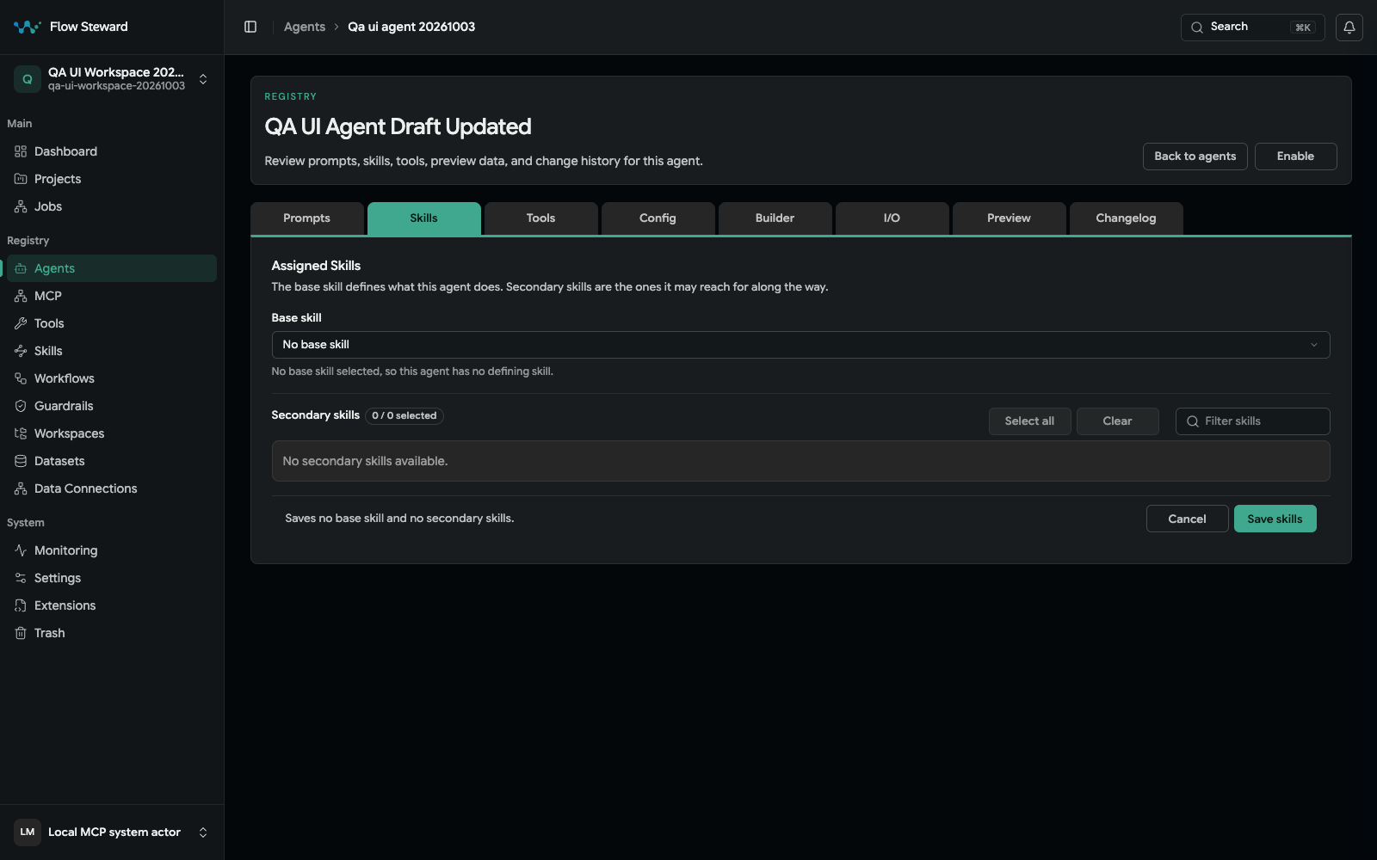
Task: Click the Flow Steward logo icon
Action: tap(28, 27)
